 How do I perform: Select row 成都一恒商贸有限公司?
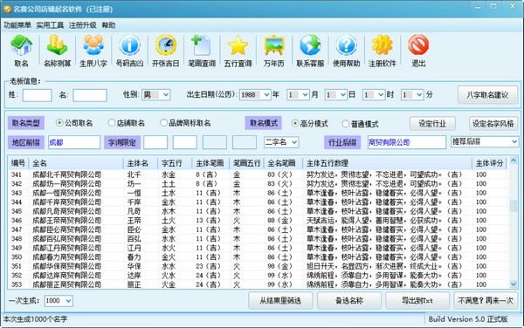tap(258, 193)
